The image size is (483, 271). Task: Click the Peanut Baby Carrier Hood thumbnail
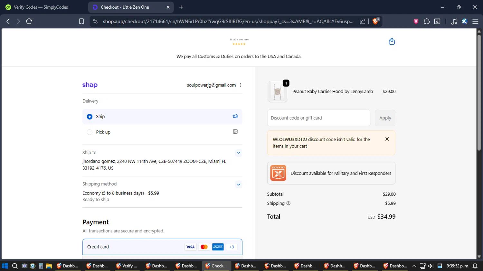click(278, 92)
